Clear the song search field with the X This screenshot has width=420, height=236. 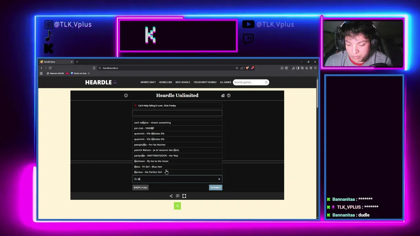[x=219, y=179]
